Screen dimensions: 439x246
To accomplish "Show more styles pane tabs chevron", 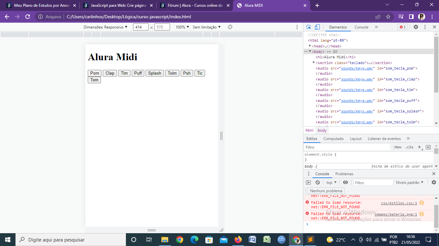I will (x=408, y=139).
